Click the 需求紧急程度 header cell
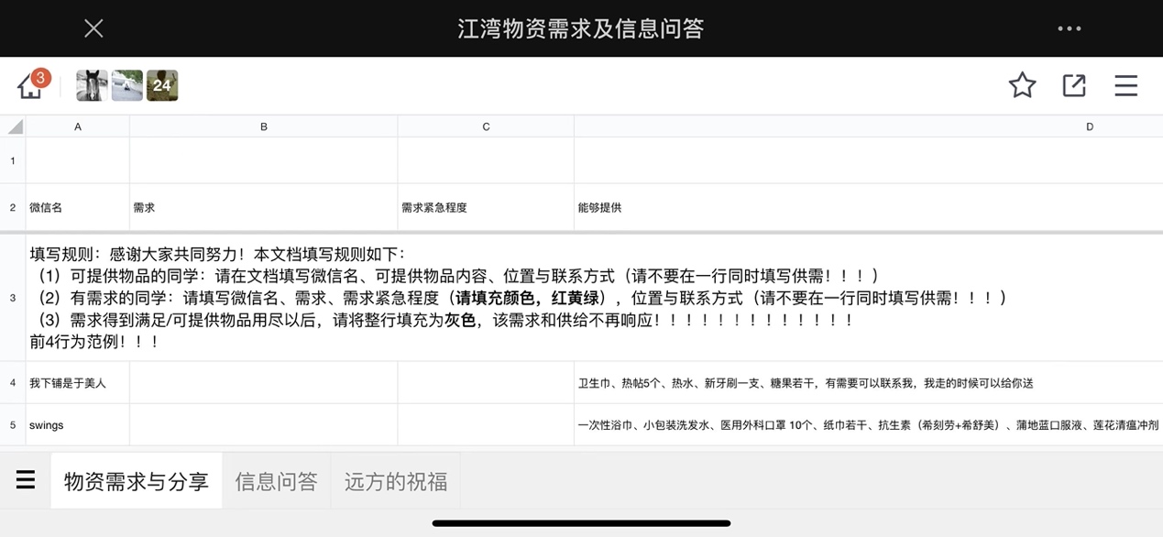 point(486,208)
